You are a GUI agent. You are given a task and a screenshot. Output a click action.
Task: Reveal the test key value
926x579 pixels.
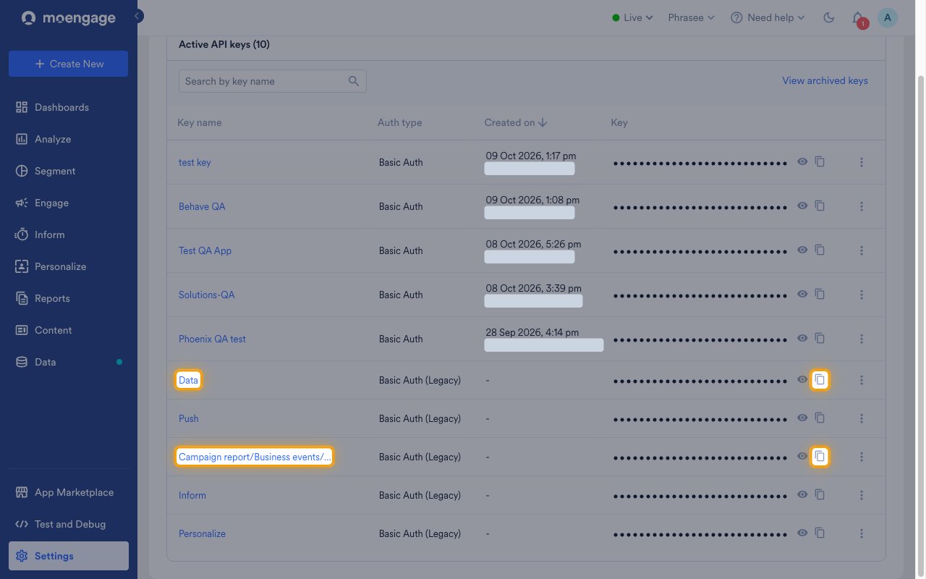click(802, 162)
